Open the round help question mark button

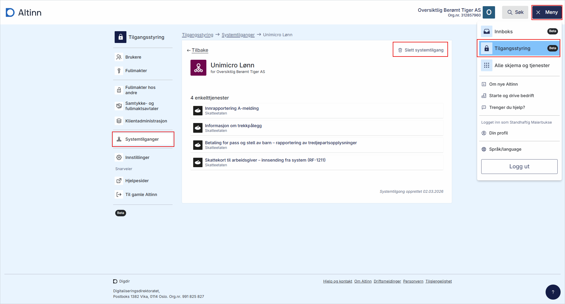click(553, 292)
